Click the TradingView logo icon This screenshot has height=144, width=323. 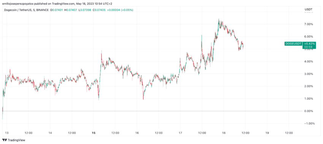click(x=5, y=140)
